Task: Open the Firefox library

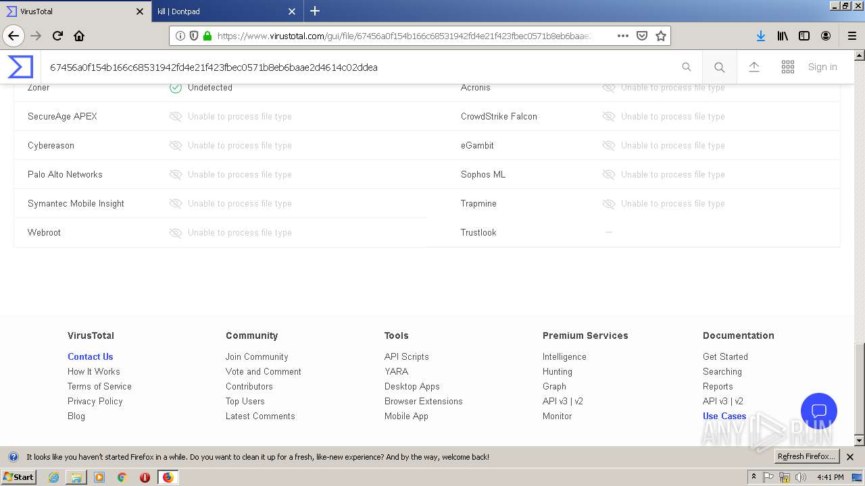Action: (x=783, y=36)
